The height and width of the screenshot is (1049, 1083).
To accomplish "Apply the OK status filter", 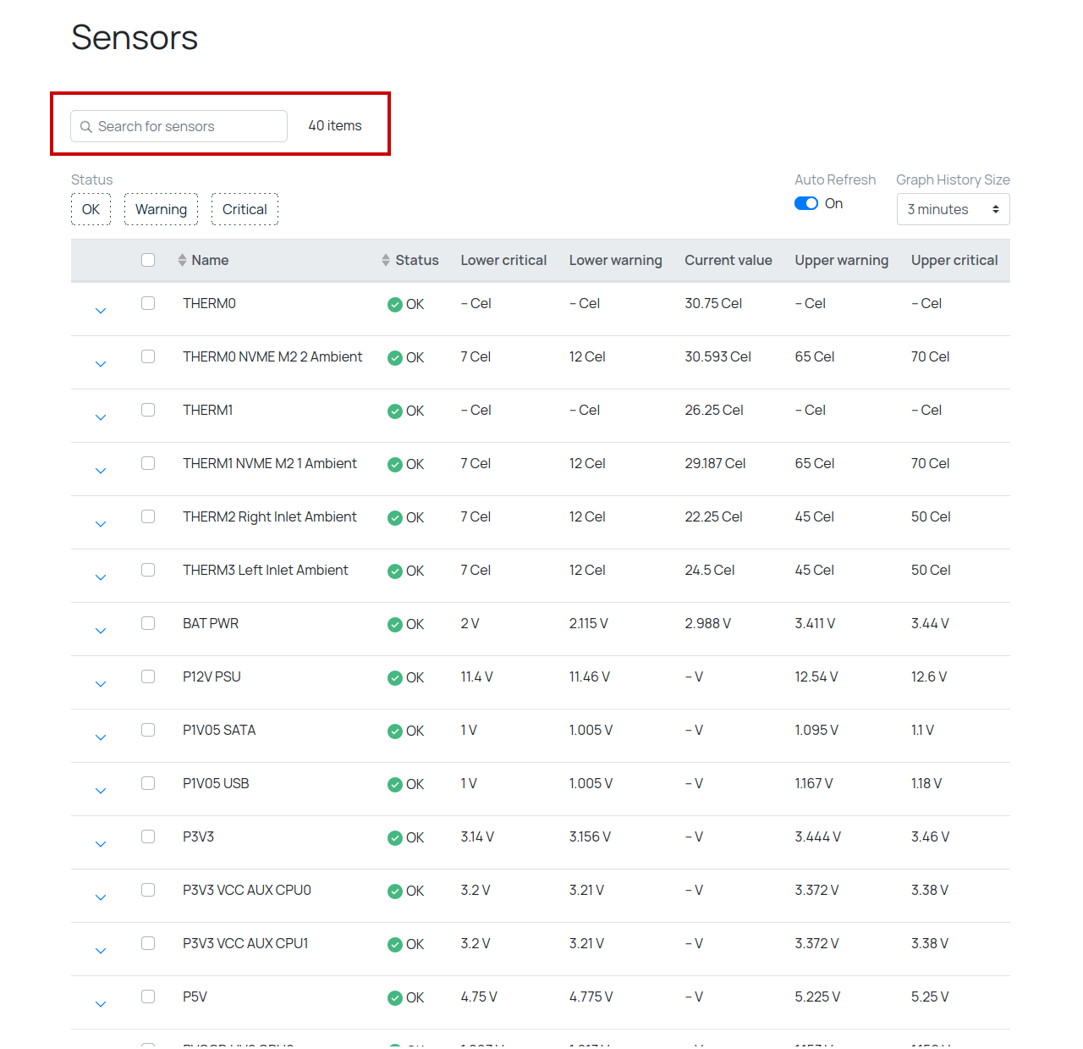I will (91, 209).
